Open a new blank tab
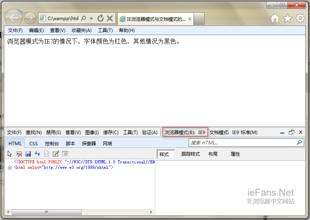Screen dimensions: 310x220 [x=199, y=19]
